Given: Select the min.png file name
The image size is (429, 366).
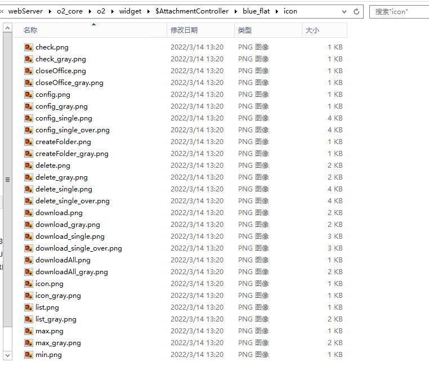Looking at the screenshot, I should tap(48, 355).
